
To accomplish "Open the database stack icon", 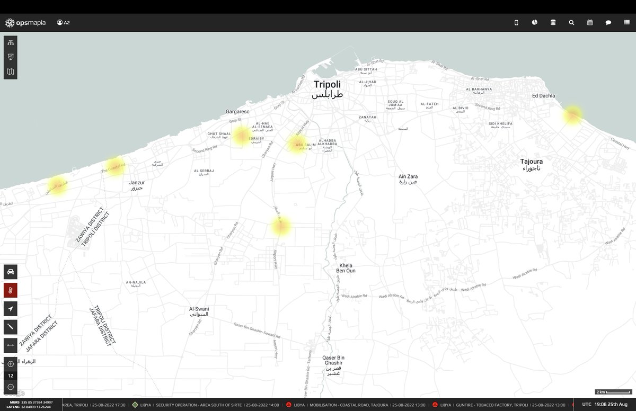I will pos(553,23).
